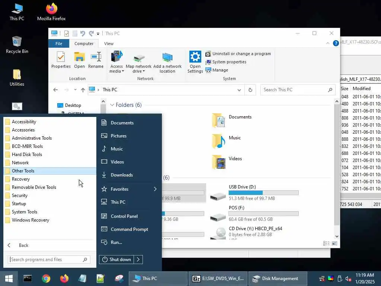Screen dimensions: 381x286
Task: Open the Access media dropdown
Action: point(116,62)
